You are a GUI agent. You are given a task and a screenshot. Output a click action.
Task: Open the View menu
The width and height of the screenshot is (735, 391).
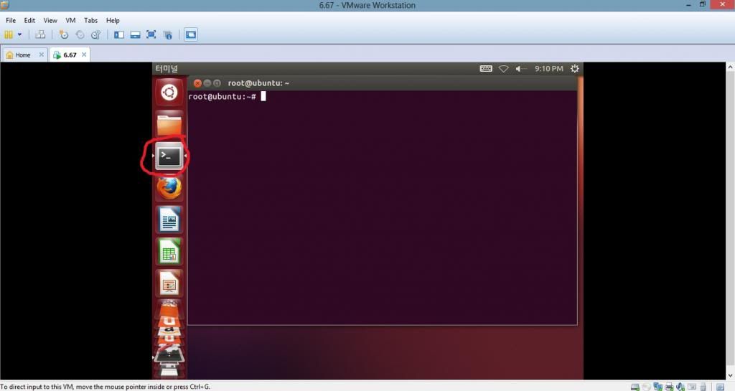click(x=50, y=20)
